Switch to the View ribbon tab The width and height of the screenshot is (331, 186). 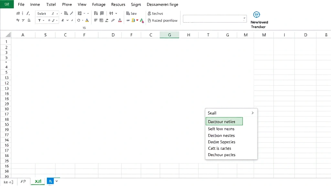point(82,4)
